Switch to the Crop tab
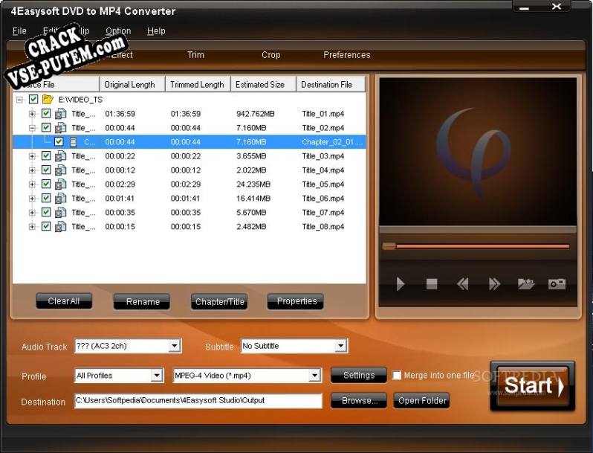The image size is (593, 453). coord(270,55)
